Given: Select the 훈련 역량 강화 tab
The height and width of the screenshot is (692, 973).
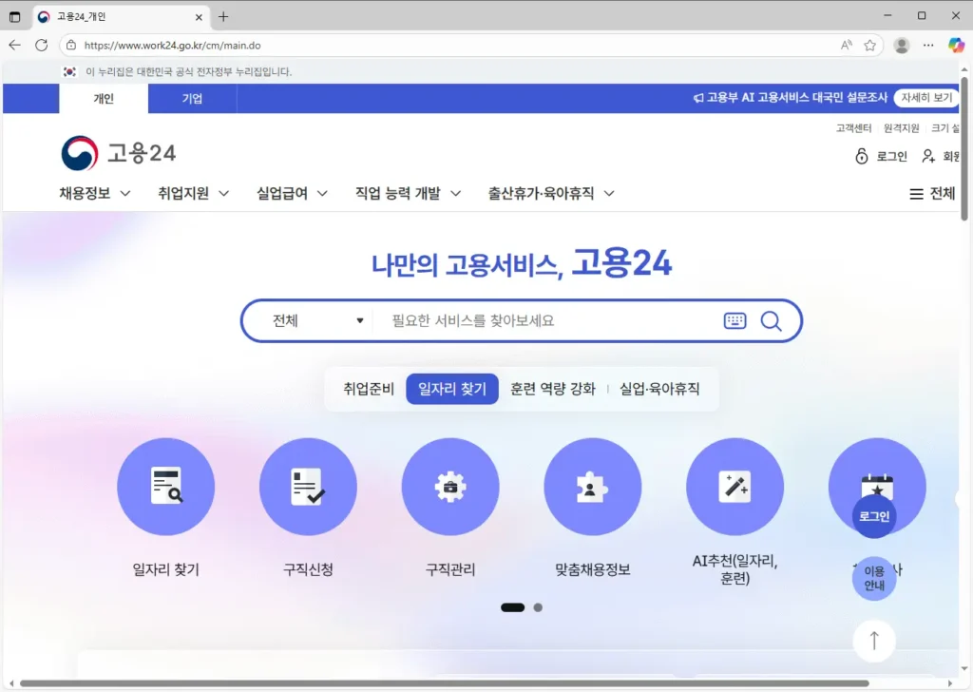Looking at the screenshot, I should pos(553,389).
